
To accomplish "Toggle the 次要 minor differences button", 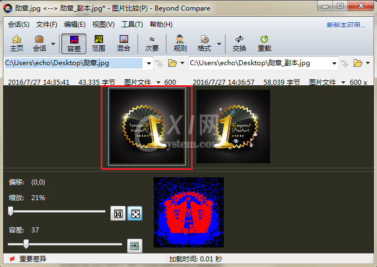I will [152, 43].
